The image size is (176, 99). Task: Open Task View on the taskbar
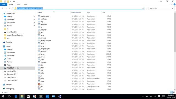click(x=9, y=97)
